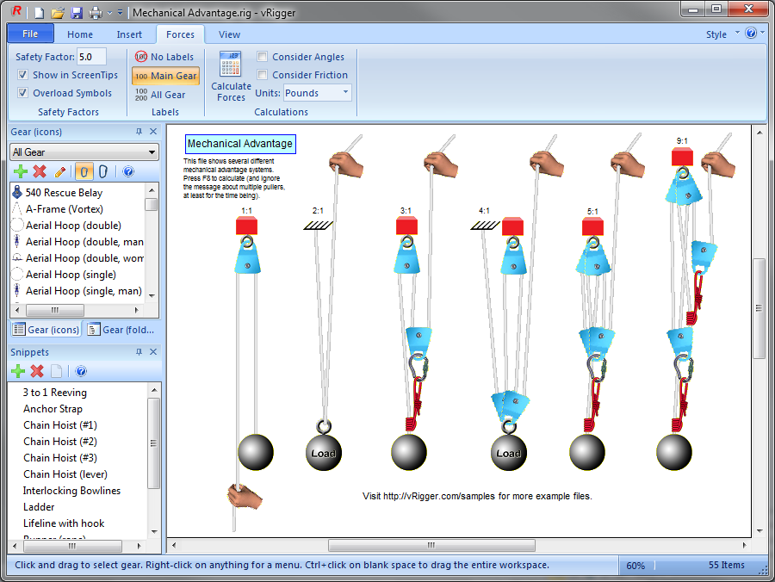Viewport: 775px width, 582px height.
Task: Open the File menu
Action: click(x=29, y=34)
